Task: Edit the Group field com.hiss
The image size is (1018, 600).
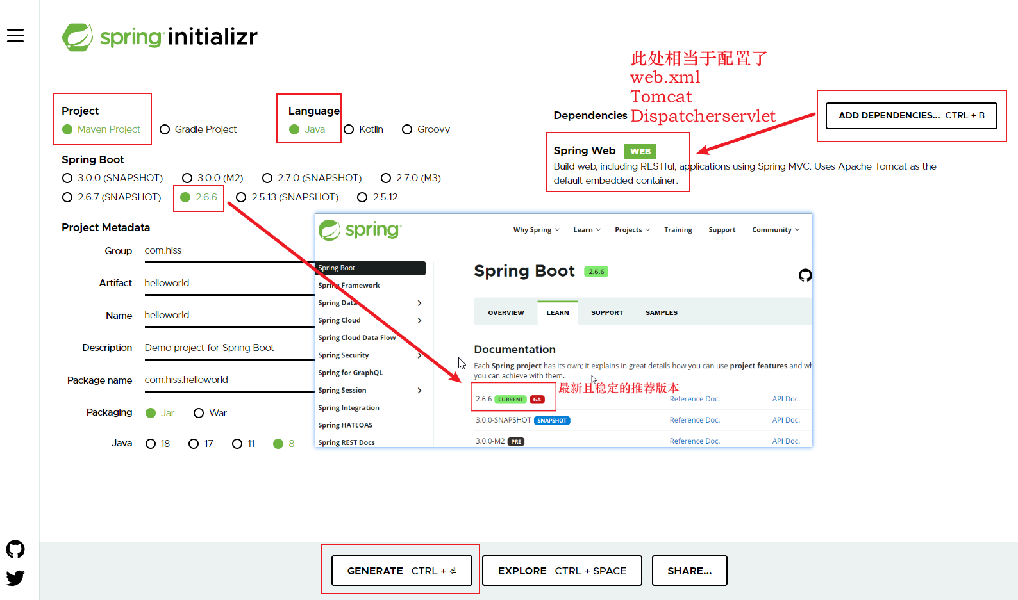Action: [229, 251]
